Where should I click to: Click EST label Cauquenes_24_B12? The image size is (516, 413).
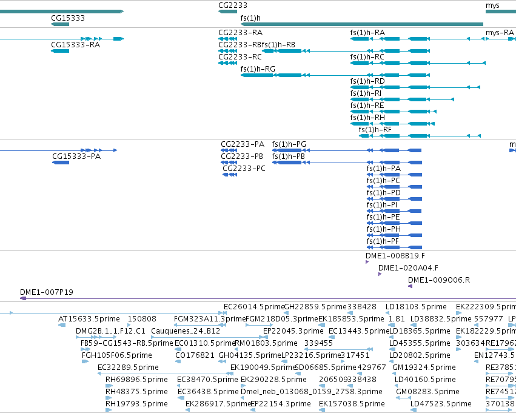186,331
